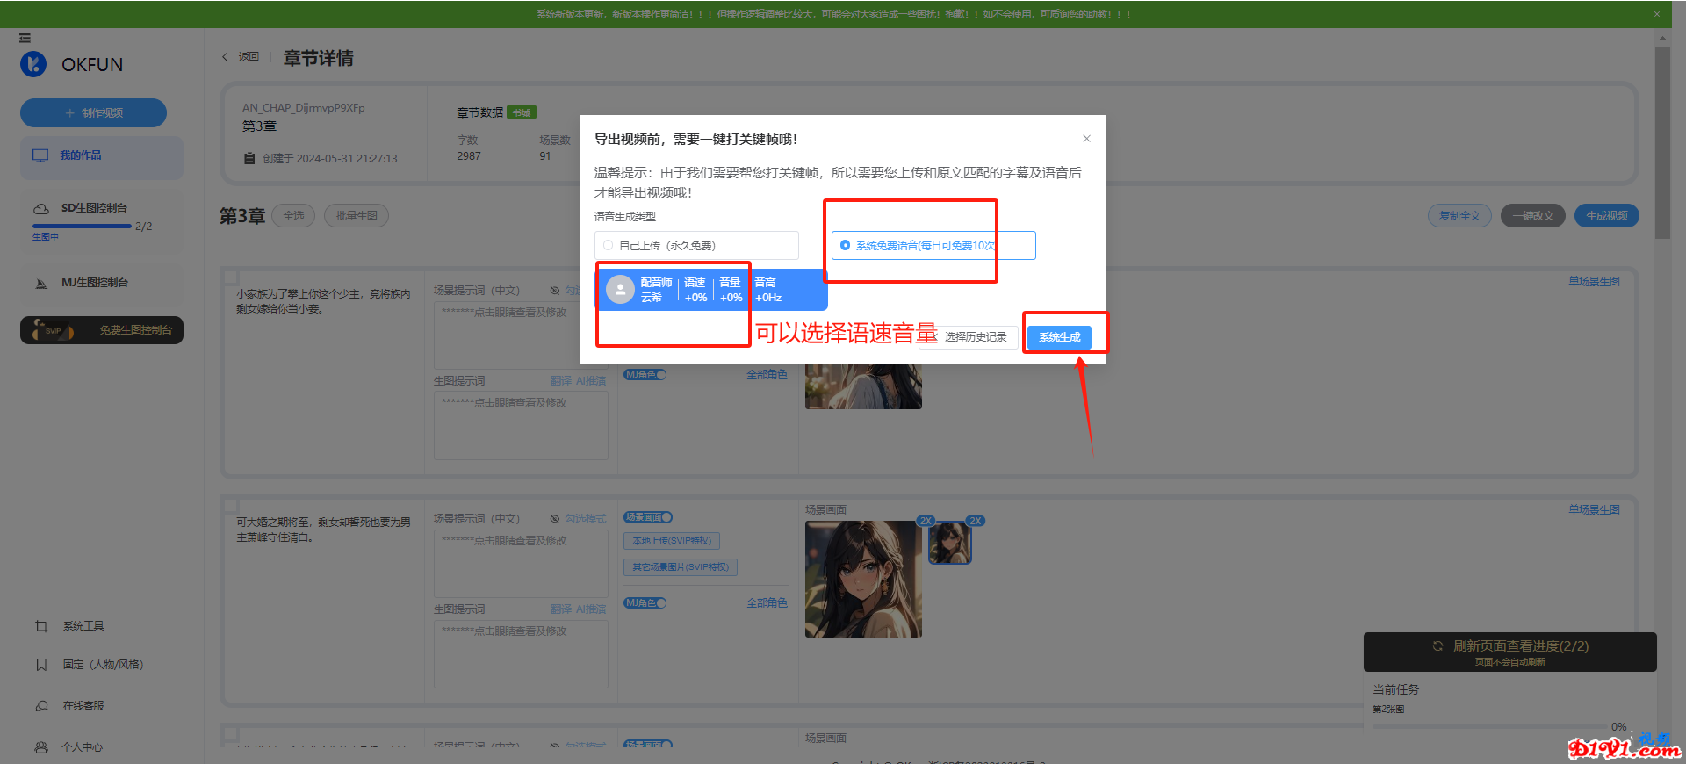
Task: Open 免费生图控制台 SVIP entry
Action: [102, 330]
